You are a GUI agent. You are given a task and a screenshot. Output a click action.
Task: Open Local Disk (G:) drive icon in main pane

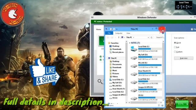click(x=134, y=82)
